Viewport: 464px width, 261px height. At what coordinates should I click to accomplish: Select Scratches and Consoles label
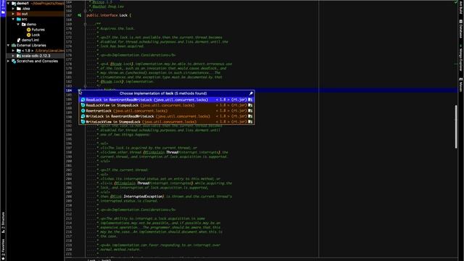pyautogui.click(x=37, y=61)
